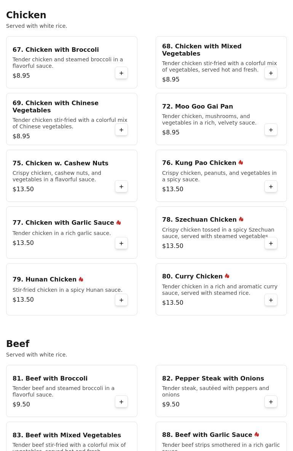This screenshot has width=293, height=451.
Task: Click flame icon next to Curry Chicken
Action: (x=227, y=276)
